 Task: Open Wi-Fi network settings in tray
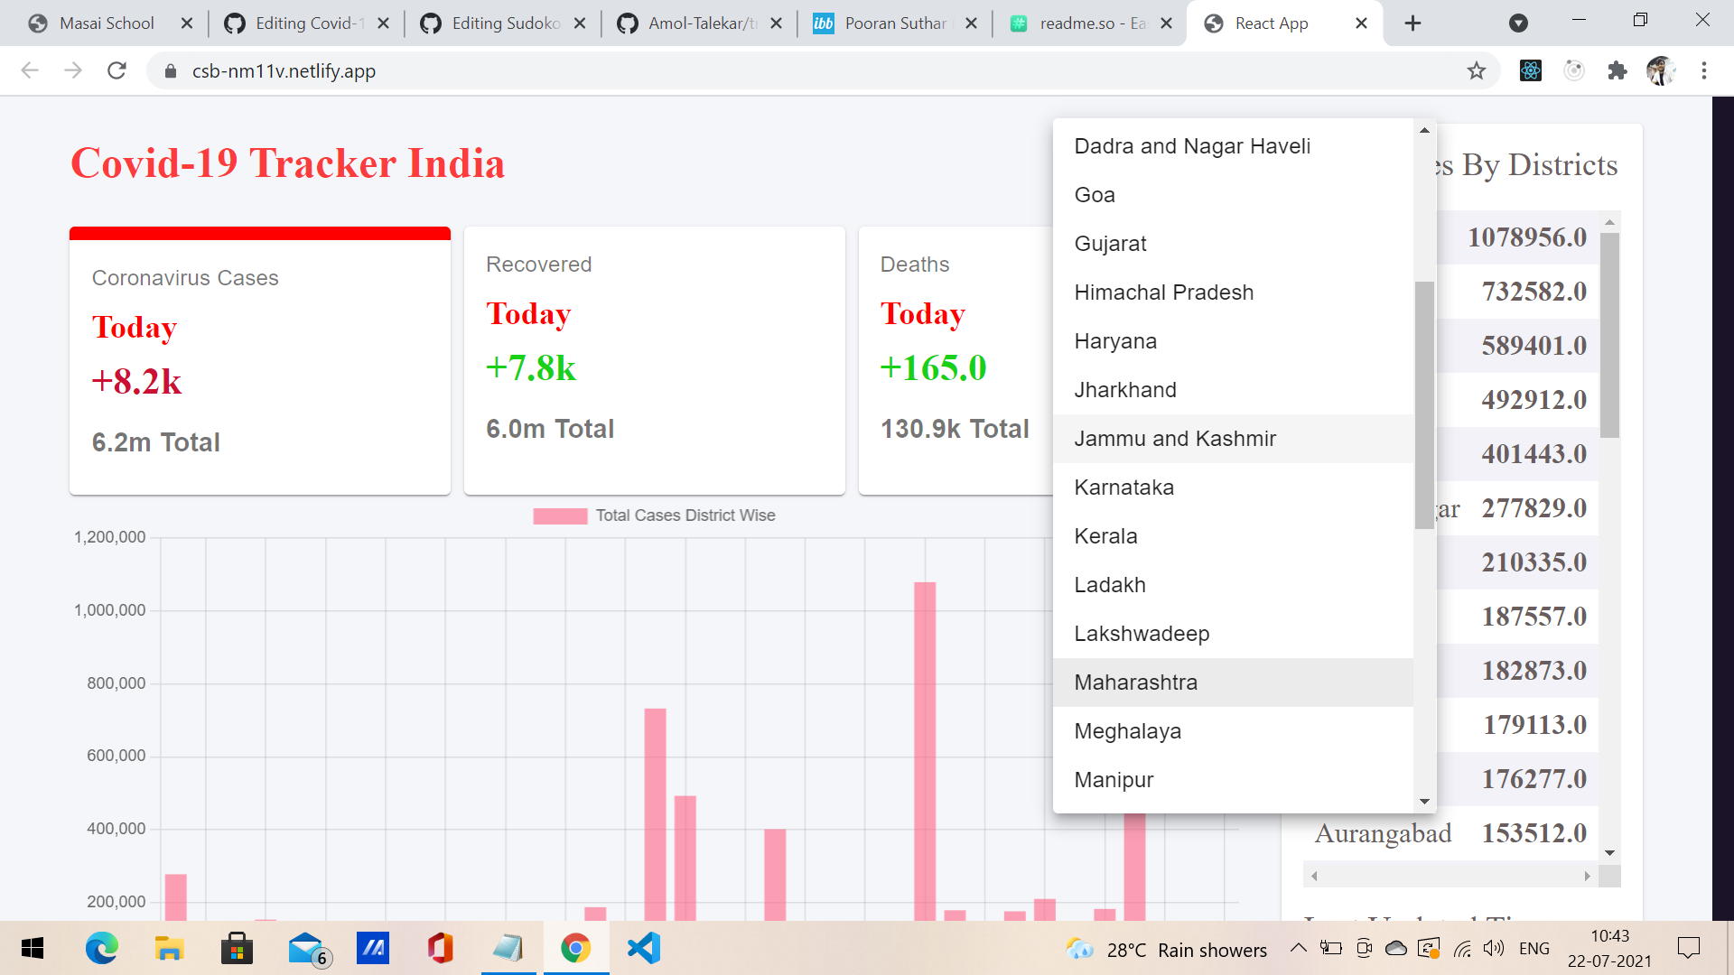click(1462, 948)
